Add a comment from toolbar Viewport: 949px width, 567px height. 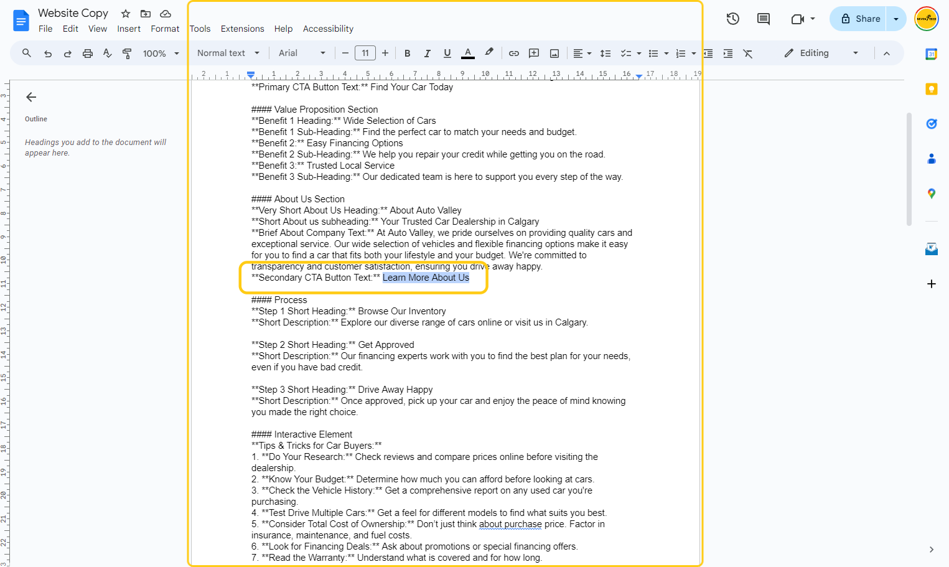534,54
